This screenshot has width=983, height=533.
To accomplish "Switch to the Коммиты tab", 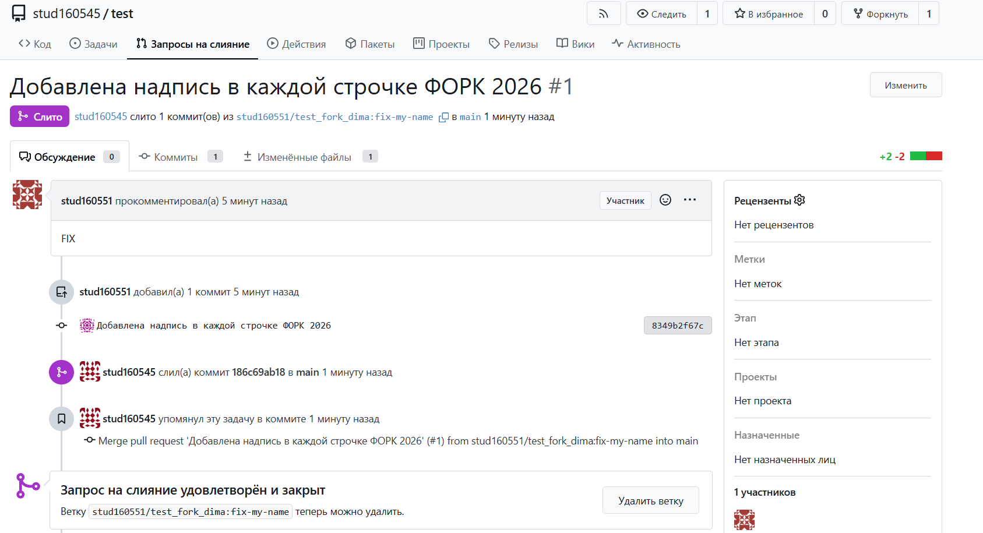I will click(175, 157).
